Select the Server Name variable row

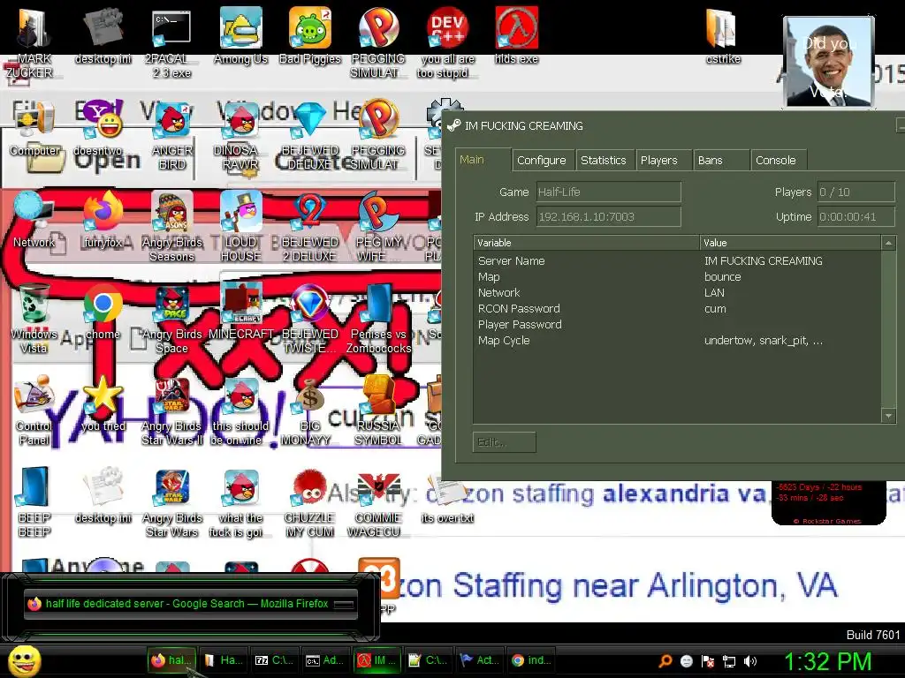point(678,260)
